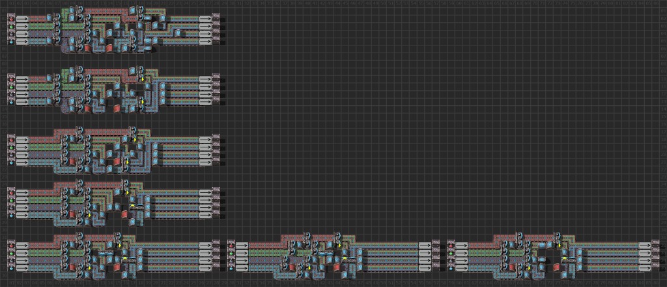Viewport: 667px width, 287px height.
Task: Click green science pack source in second balancer
Action: pos(12,87)
